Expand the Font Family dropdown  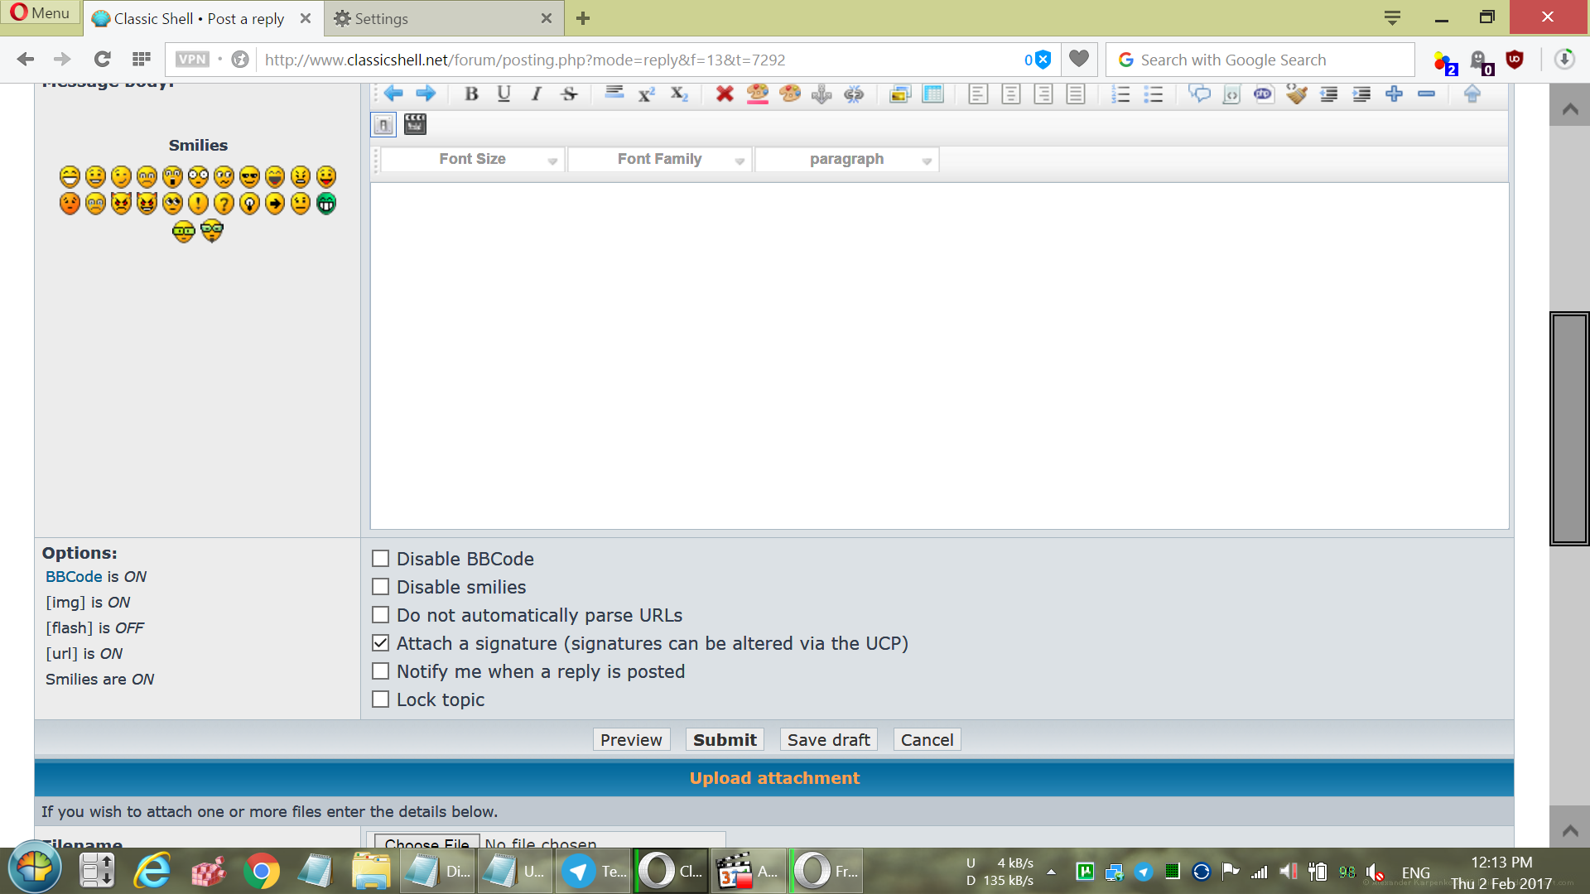[660, 160]
